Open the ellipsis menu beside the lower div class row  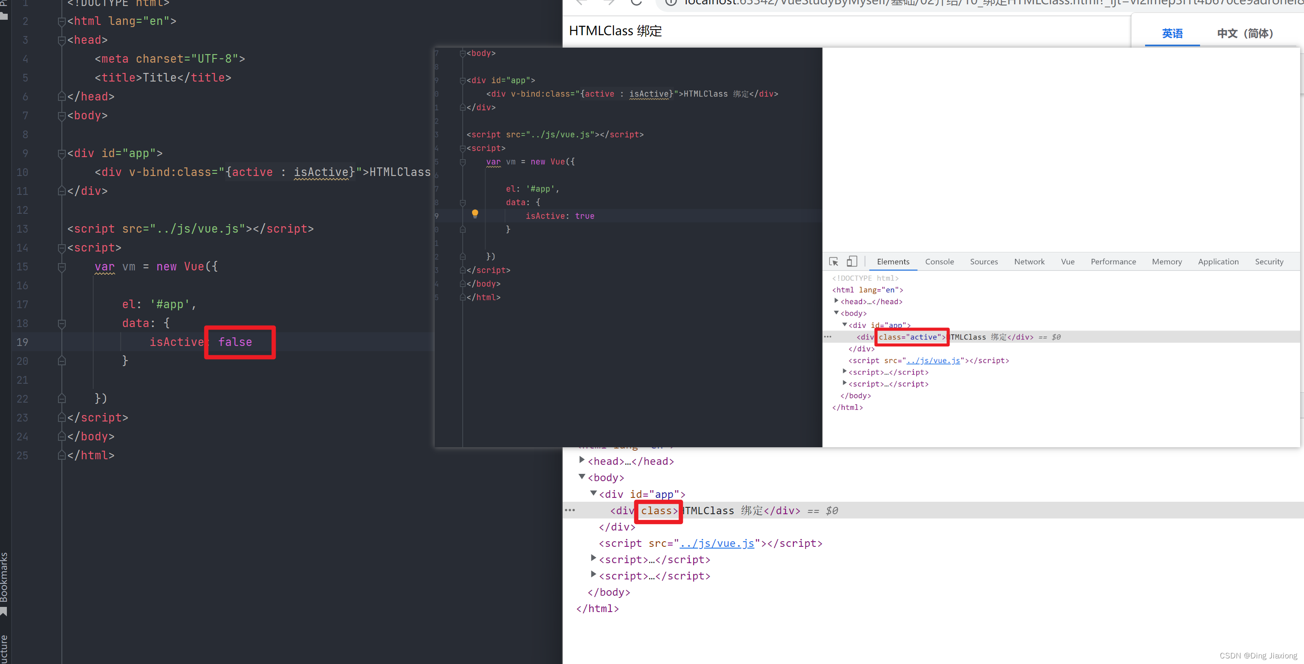pyautogui.click(x=570, y=510)
